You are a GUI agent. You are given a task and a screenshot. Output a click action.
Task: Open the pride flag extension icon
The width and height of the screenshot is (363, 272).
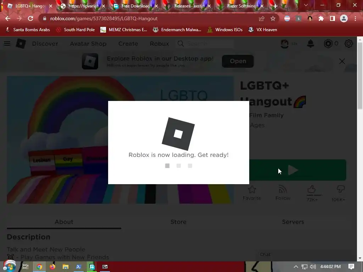click(x=287, y=18)
